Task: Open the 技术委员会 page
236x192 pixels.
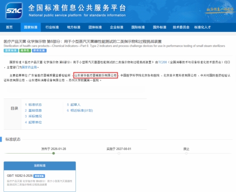Action: point(182,27)
